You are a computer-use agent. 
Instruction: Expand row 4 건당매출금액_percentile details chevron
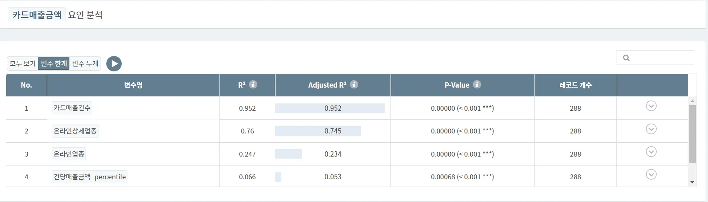point(651,174)
